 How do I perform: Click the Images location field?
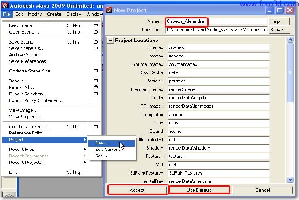click(x=218, y=56)
